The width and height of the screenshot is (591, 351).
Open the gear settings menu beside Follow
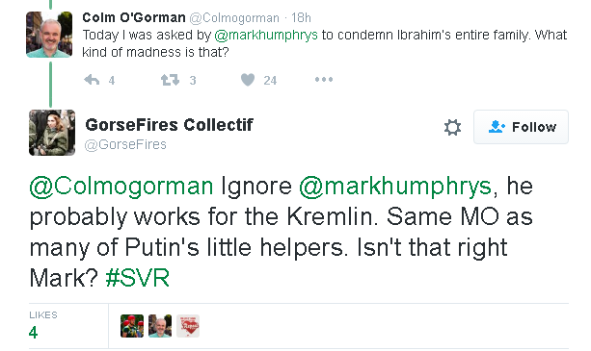point(452,127)
